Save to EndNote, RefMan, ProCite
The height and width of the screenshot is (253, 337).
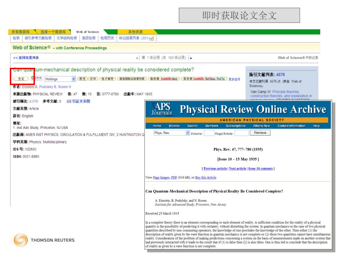(204, 79)
